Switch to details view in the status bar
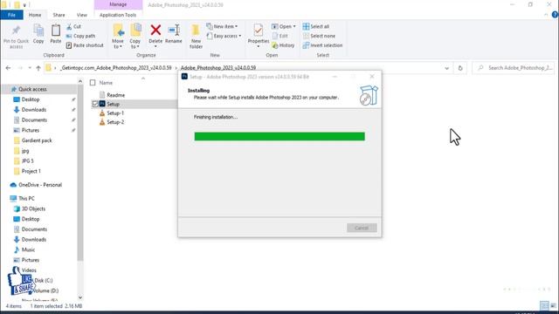The image size is (559, 314). [x=544, y=306]
